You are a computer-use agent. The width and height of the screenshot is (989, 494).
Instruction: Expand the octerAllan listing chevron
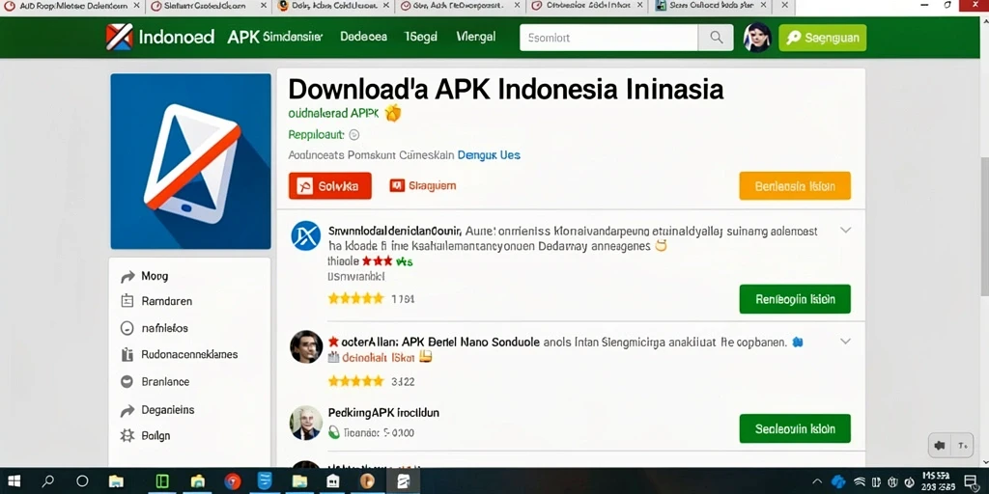click(846, 341)
